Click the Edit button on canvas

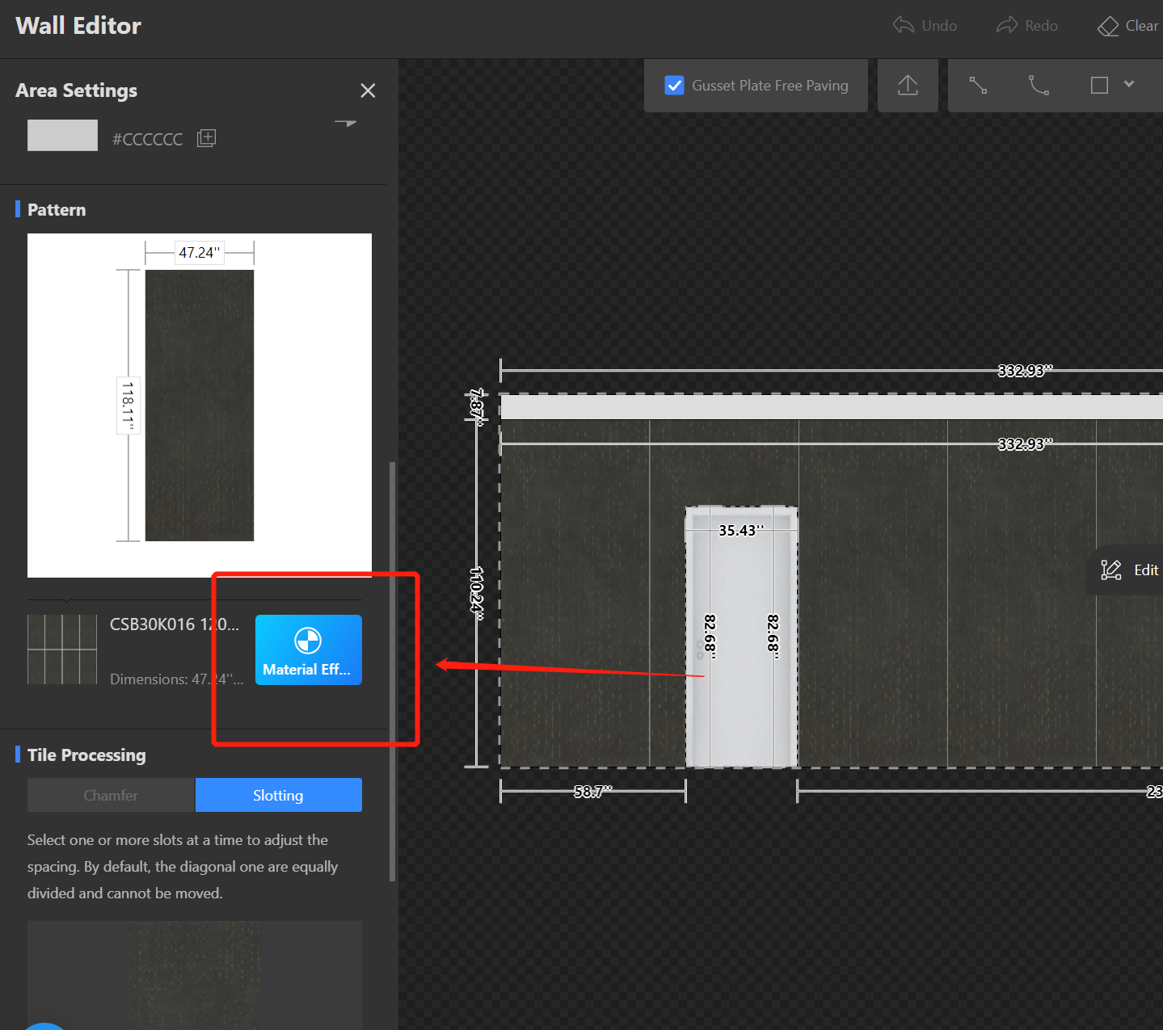1130,570
